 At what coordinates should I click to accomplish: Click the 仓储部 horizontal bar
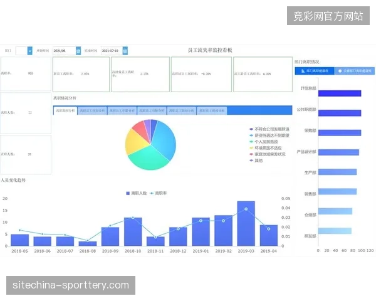(x=335, y=211)
